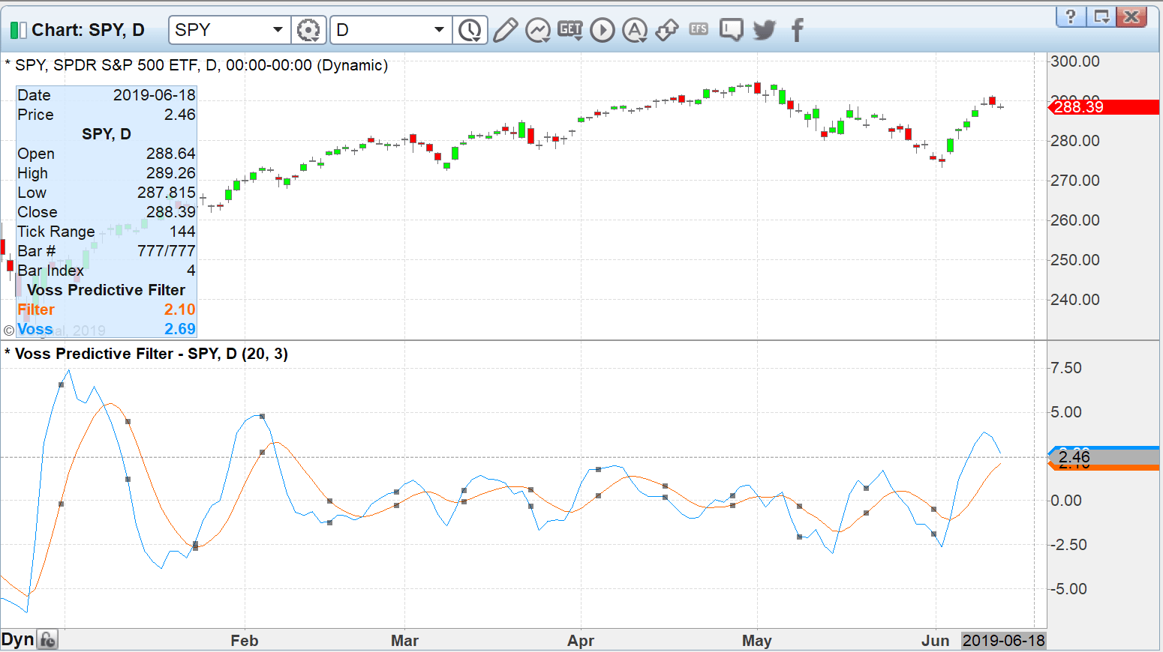Click the Jun label on time axis
1163x652 pixels.
(936, 641)
